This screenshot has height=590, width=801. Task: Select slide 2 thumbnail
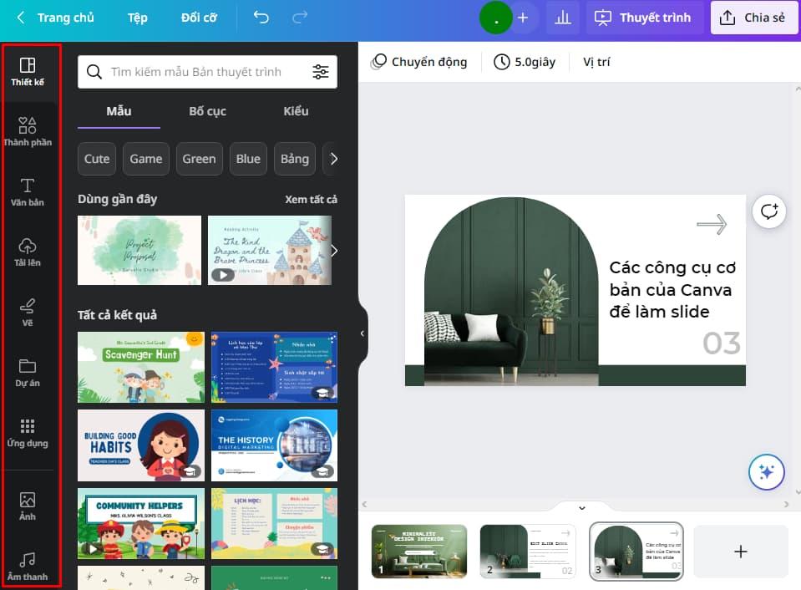528,551
